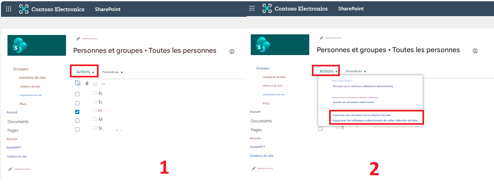Go to Accueil in screenshot 2 sidebar

pyautogui.click(x=255, y=111)
